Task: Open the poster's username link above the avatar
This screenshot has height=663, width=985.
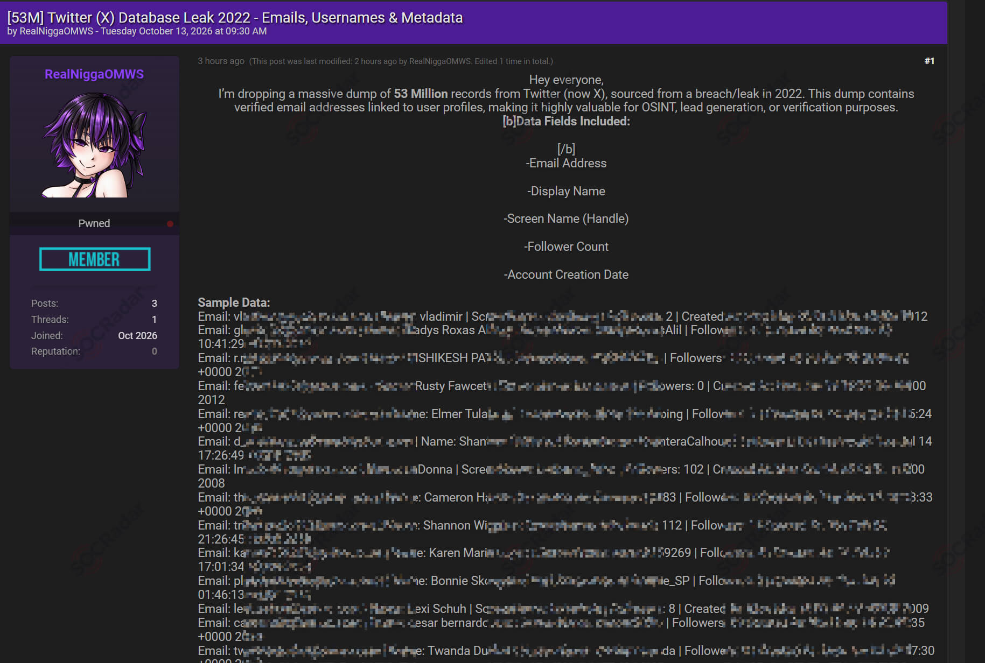Action: (94, 74)
